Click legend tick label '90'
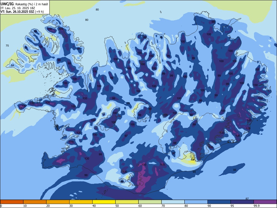 click(x=209, y=206)
